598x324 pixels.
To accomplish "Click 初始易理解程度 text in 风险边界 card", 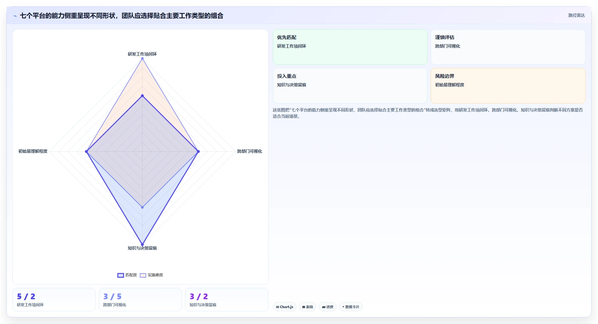I will tap(450, 85).
